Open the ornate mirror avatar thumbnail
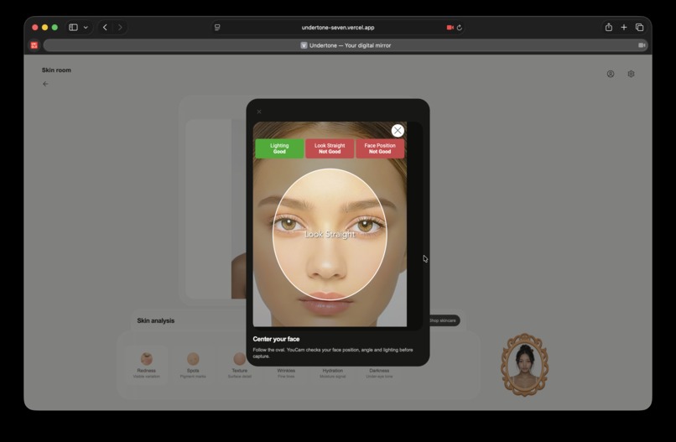This screenshot has width=676, height=442. (x=525, y=364)
